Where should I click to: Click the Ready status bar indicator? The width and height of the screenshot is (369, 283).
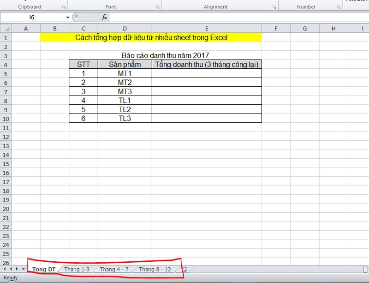pos(11,277)
